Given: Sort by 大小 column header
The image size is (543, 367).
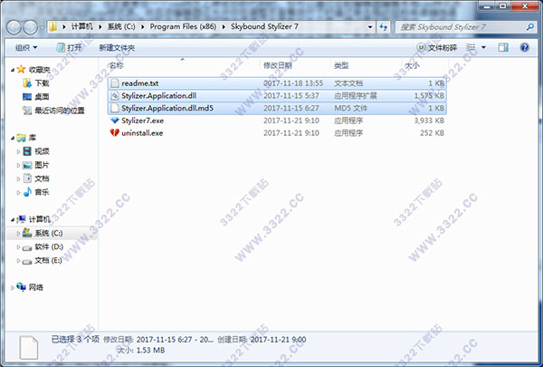Looking at the screenshot, I should (412, 65).
